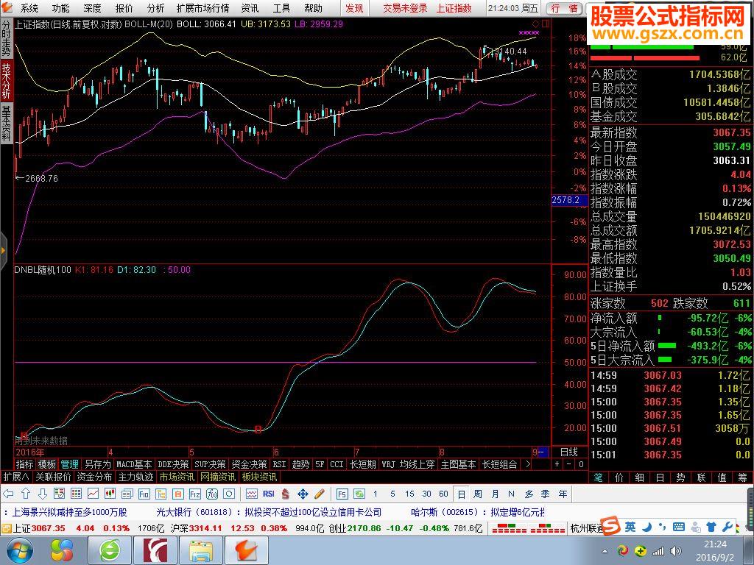Click the news pages toolbar icon

click(127, 494)
